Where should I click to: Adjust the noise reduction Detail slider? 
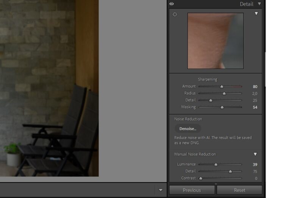pyautogui.click(x=230, y=171)
